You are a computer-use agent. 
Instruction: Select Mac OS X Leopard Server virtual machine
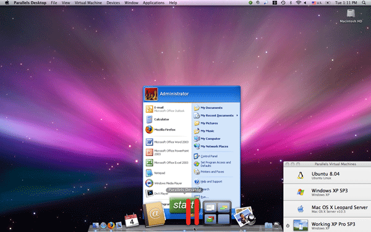coord(327,209)
